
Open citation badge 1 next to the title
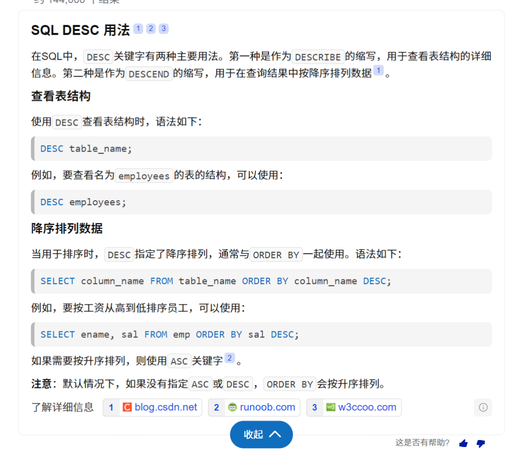(x=138, y=29)
